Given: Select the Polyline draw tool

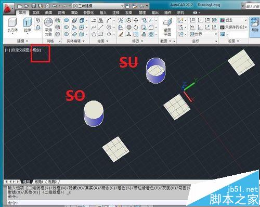Looking at the screenshot, I should (x=94, y=20).
